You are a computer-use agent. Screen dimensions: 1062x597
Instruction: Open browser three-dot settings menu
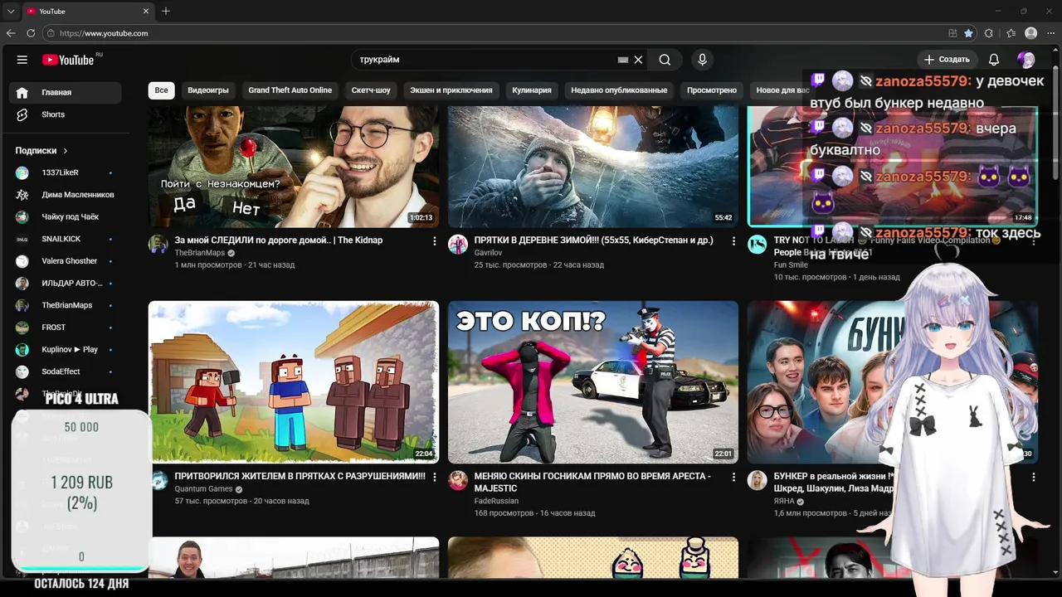(1050, 33)
